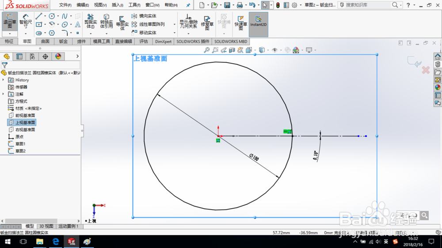Select 上视基准面 in the feature tree

coord(22,122)
